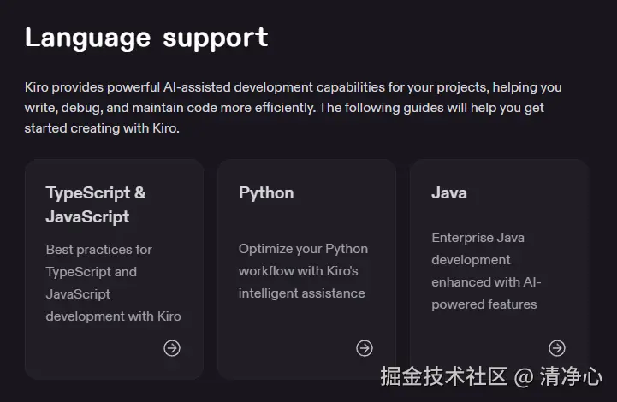Viewport: 617px width, 402px height.
Task: Click the 掘金技术社区 watermark text
Action: pos(444,376)
